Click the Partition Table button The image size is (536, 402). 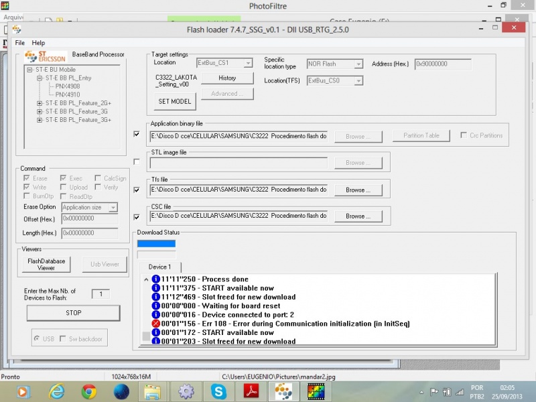click(421, 136)
